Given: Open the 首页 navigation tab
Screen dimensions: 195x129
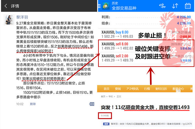Looking at the screenshot, I should tap(107, 89).
